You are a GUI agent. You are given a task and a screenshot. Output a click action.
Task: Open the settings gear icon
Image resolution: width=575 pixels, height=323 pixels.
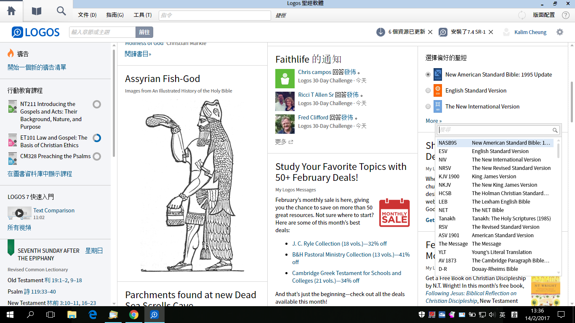click(x=559, y=32)
